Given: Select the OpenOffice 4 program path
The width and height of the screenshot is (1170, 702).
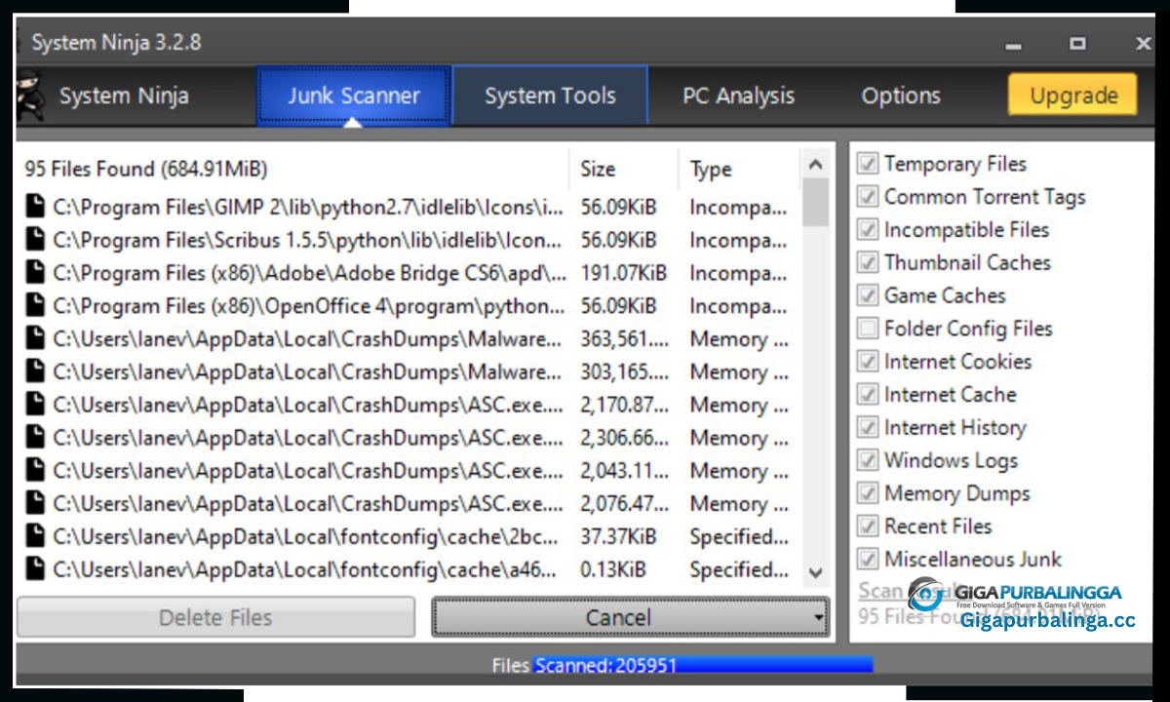Looking at the screenshot, I should tap(308, 306).
